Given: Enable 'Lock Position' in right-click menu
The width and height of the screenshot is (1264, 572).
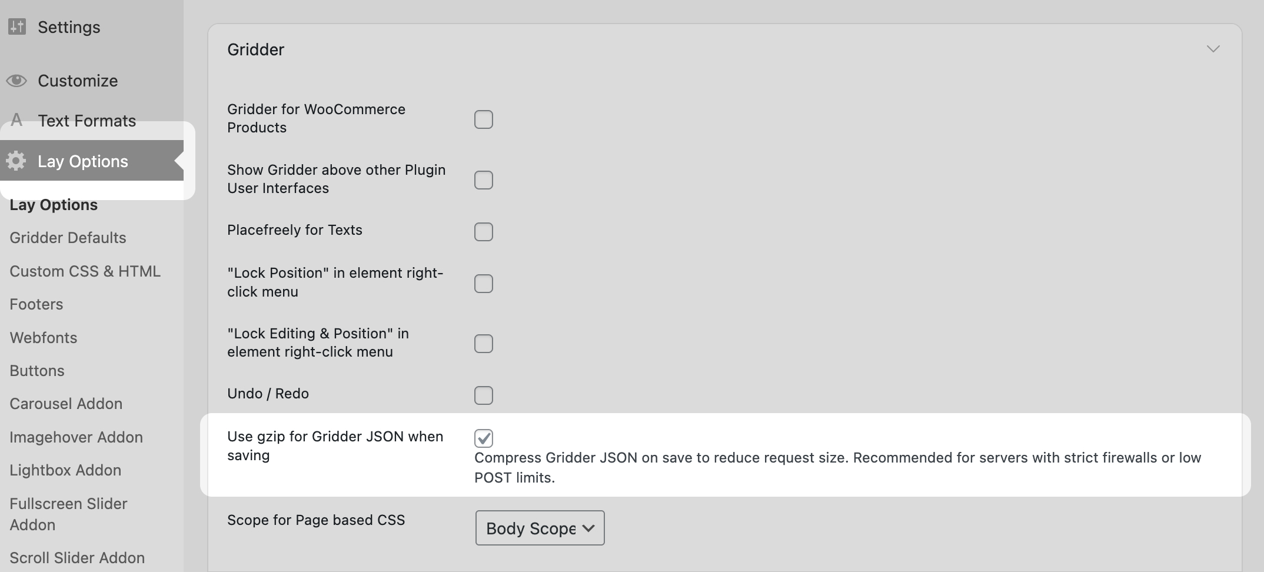Looking at the screenshot, I should 484,283.
